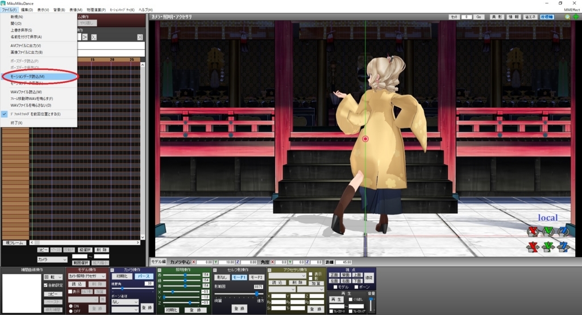Toggle the 影 checkbox in アクセサリ操作 panel
This screenshot has height=315, width=582.
(x=311, y=279)
